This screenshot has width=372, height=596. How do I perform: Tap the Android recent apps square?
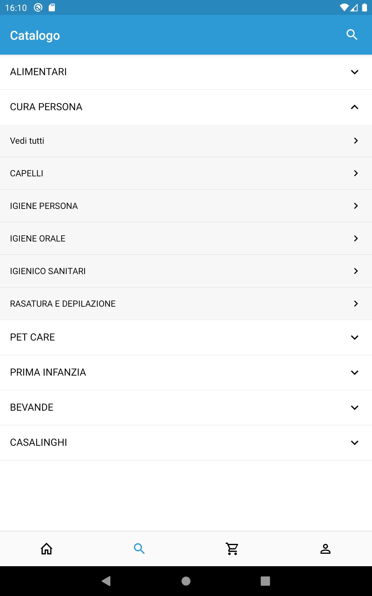265,581
